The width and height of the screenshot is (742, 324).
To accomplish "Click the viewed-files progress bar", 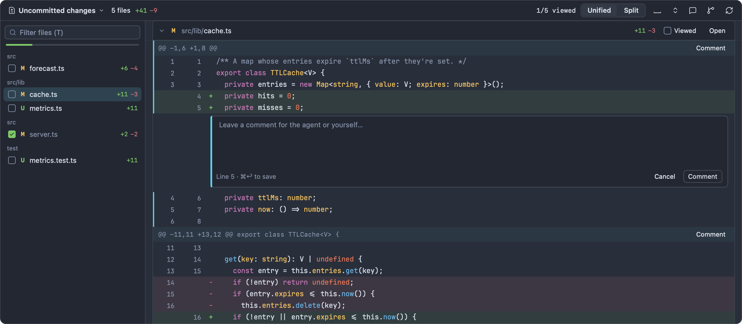I will pyautogui.click(x=72, y=45).
